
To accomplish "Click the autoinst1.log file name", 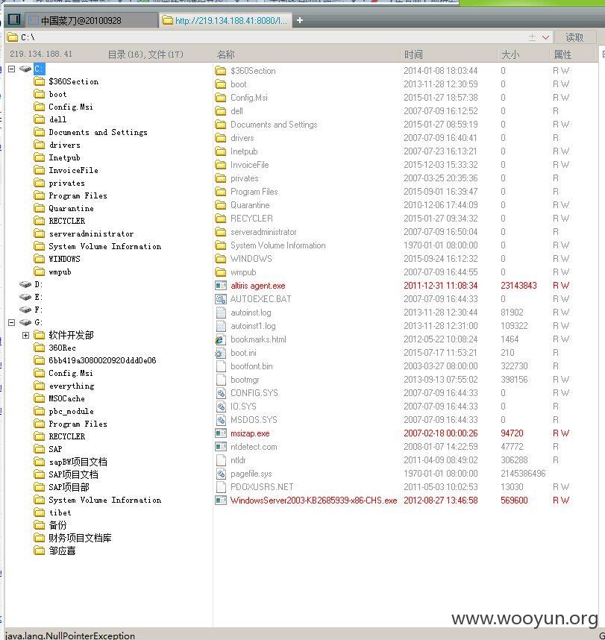I will coord(253,326).
